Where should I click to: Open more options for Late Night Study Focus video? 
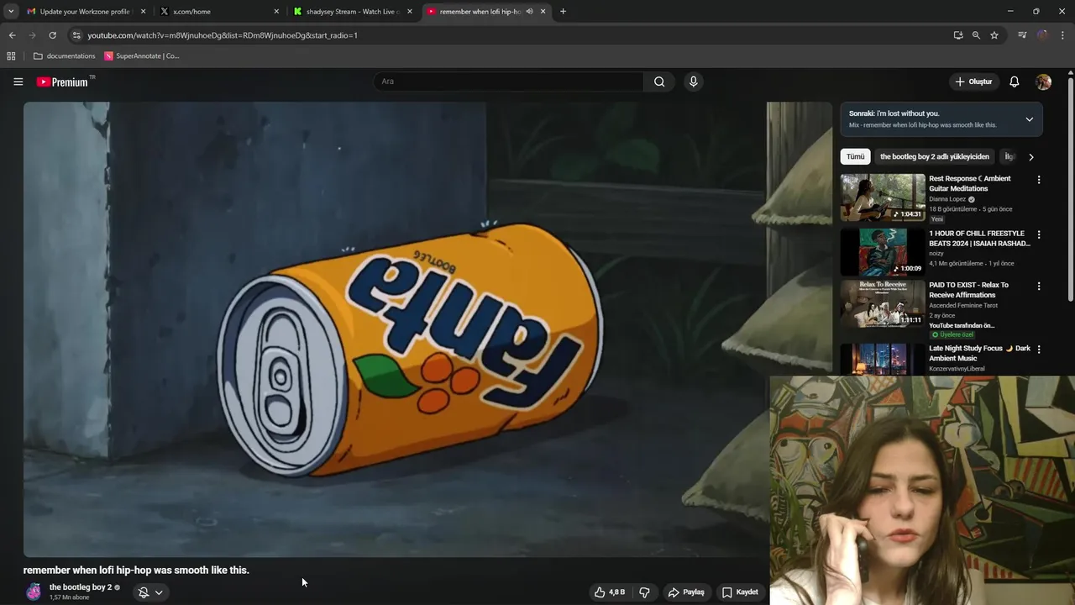pos(1039,349)
